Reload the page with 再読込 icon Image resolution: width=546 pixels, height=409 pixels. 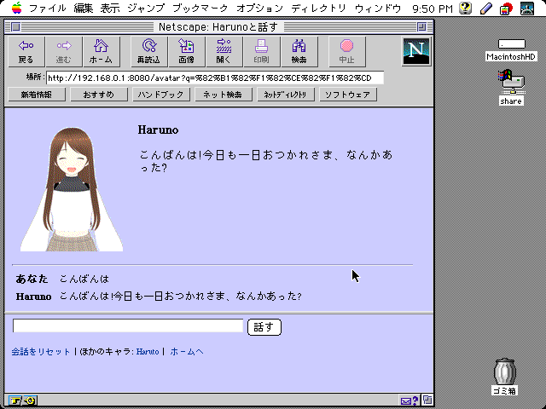pos(148,51)
